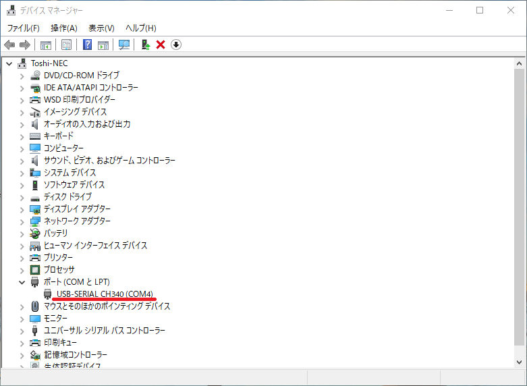527x386 pixels.
Task: Click the vertical scrollbar thumb
Action: (519, 206)
